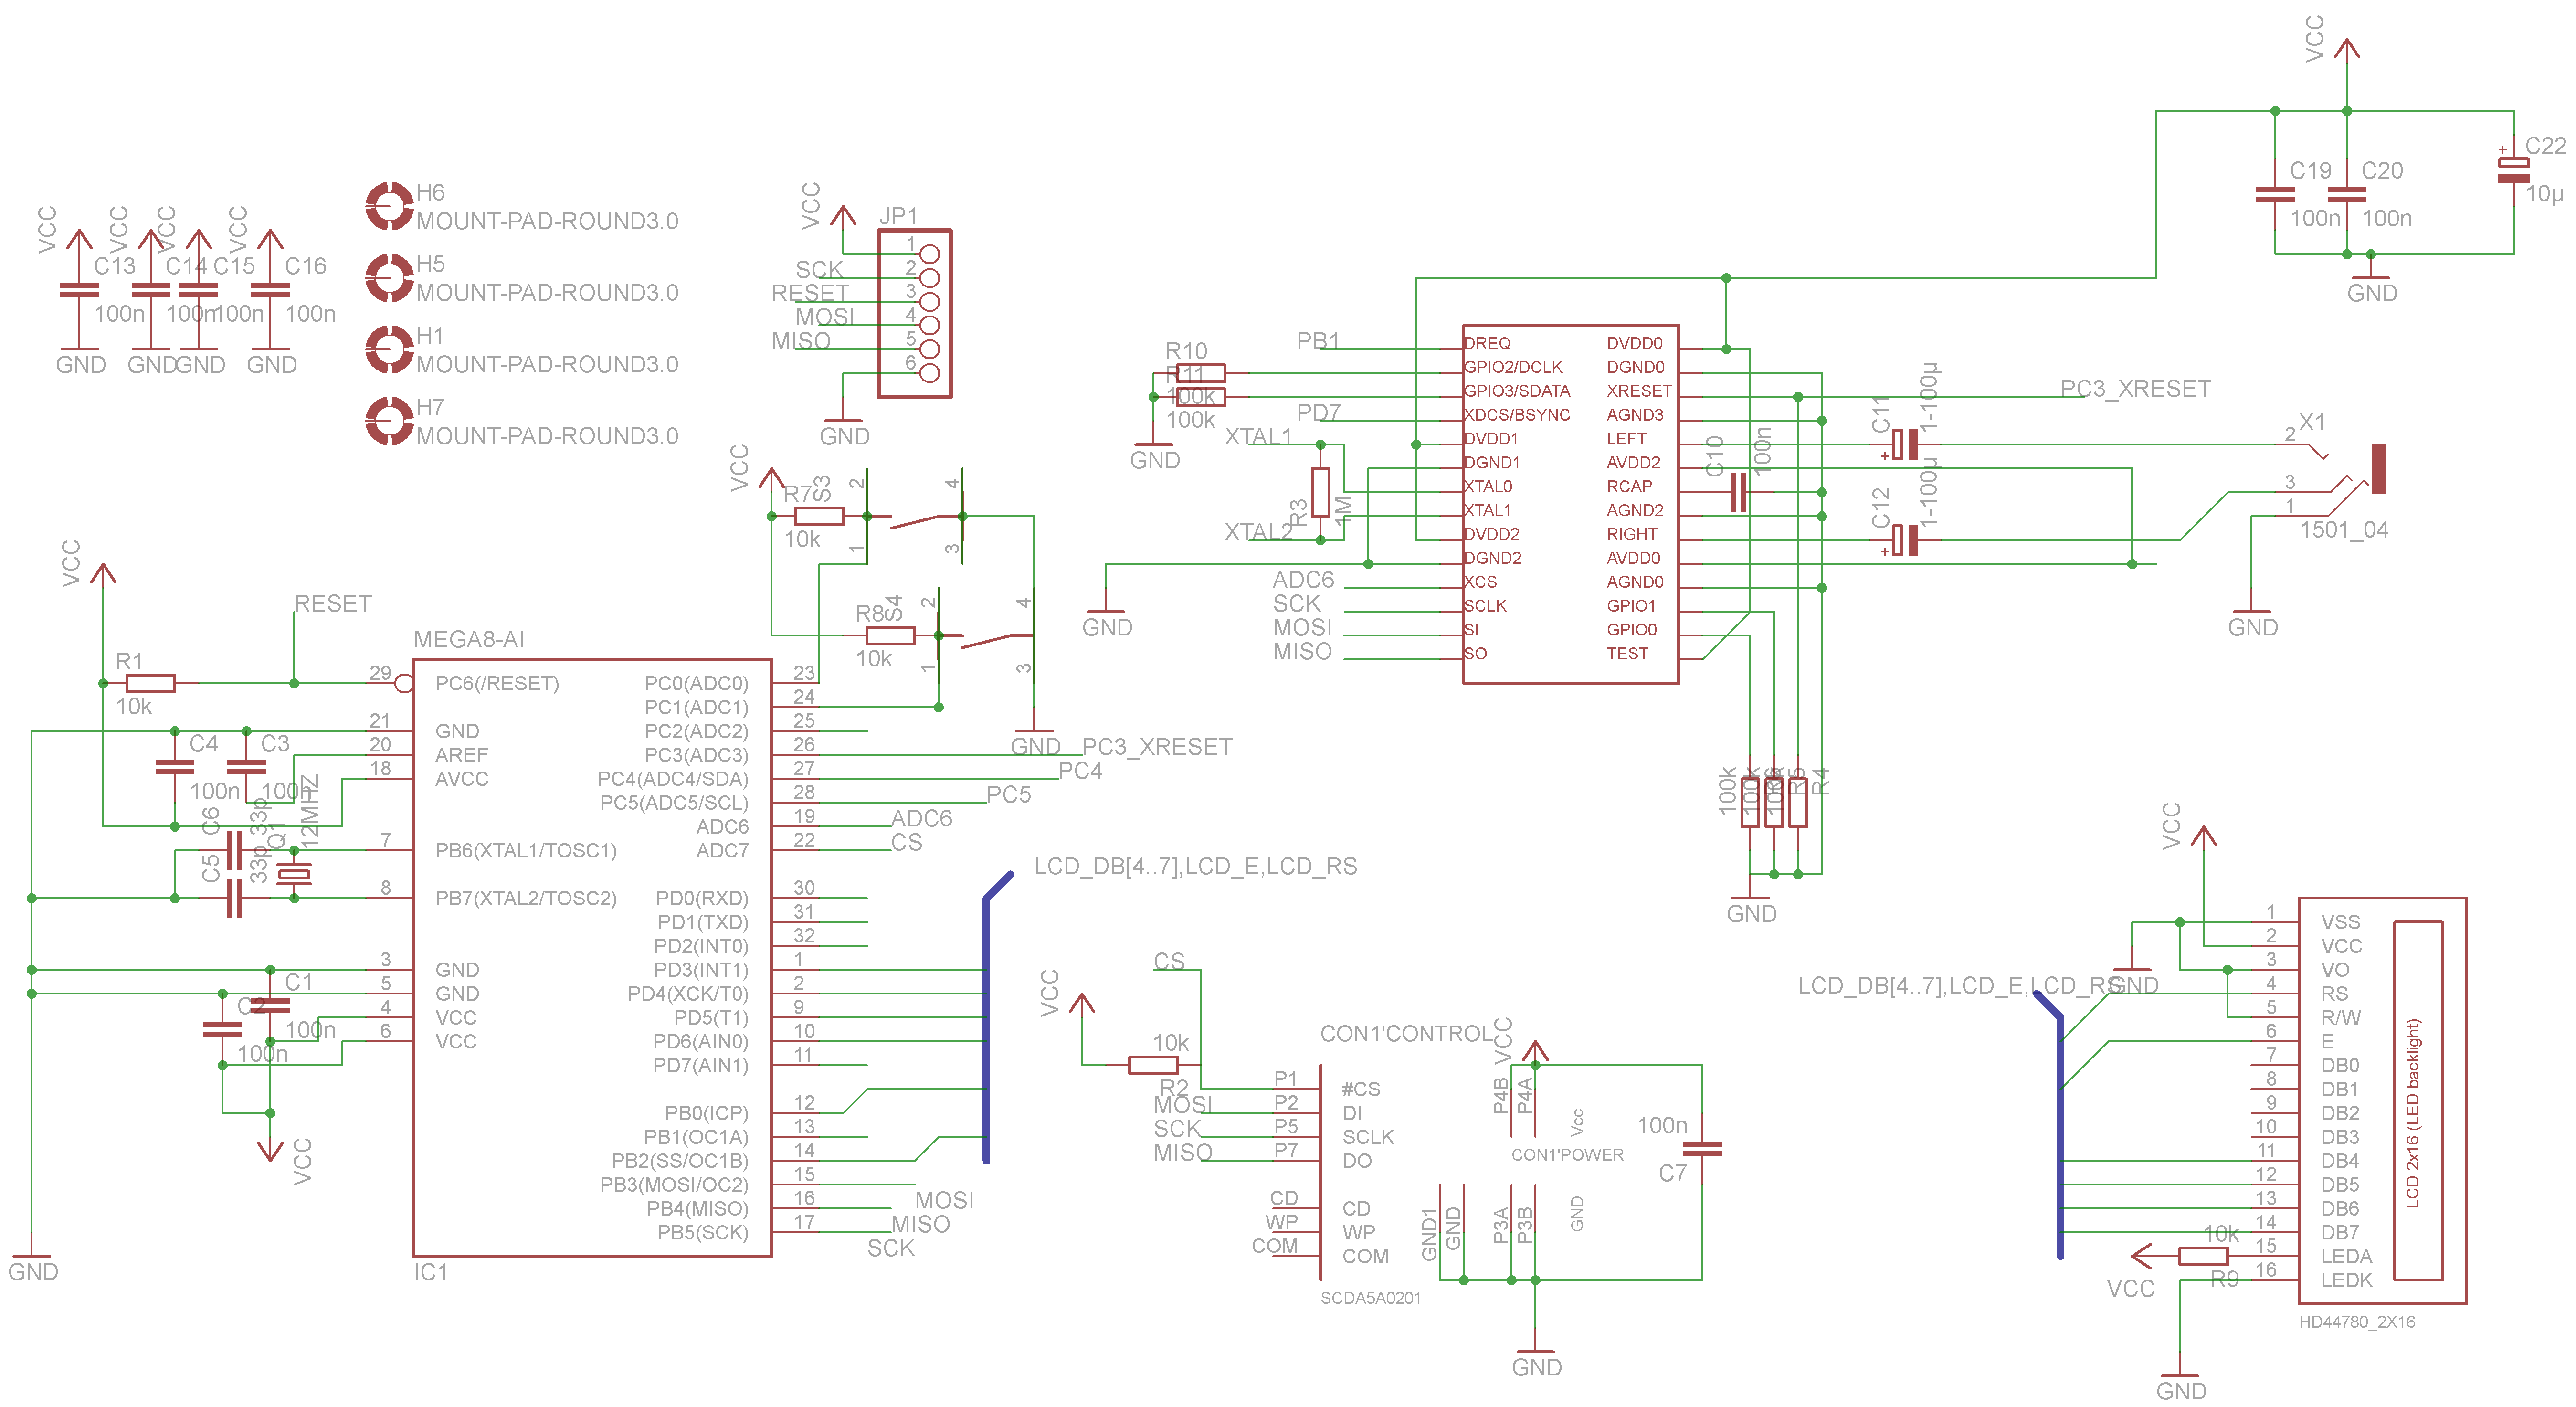The height and width of the screenshot is (1407, 2576).
Task: Click the PC4(ADC4/SDA) pin name
Action: click(673, 779)
